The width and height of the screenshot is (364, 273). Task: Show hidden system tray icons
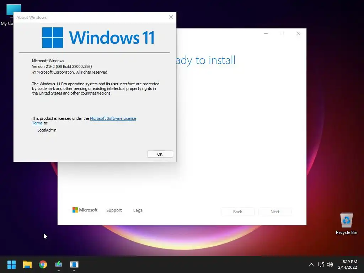click(311, 264)
